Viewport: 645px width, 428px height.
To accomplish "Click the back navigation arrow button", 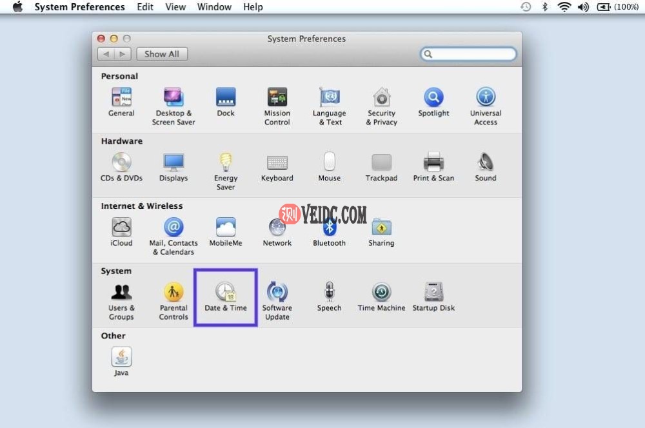I will point(106,54).
